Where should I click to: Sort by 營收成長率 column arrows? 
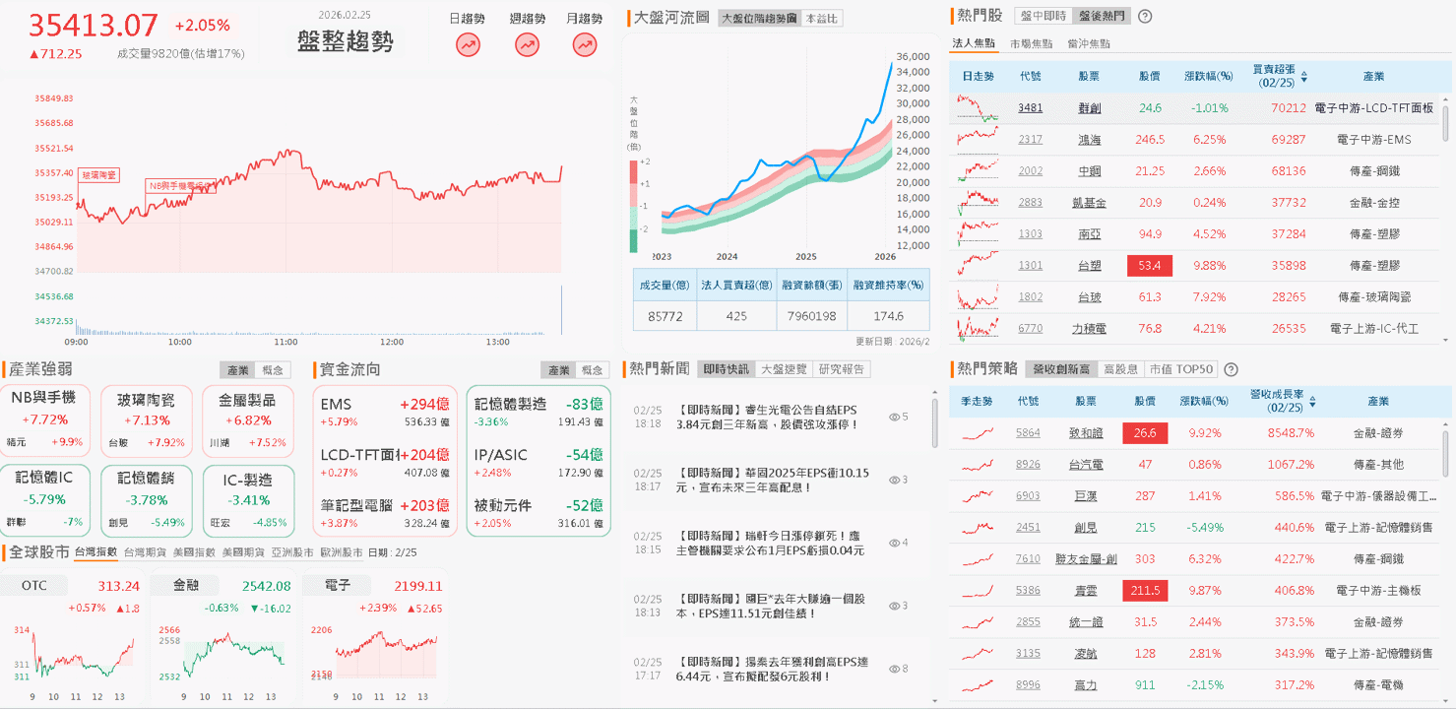pos(1312,402)
